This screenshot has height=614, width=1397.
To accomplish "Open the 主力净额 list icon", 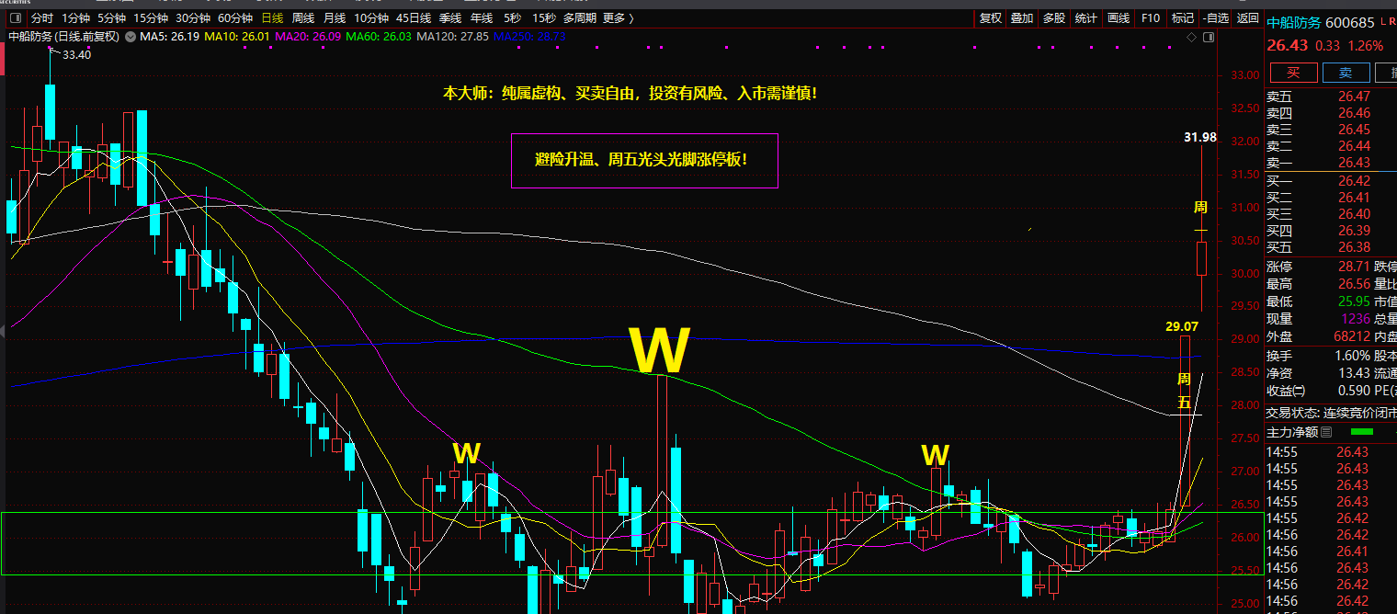I will coord(1326,431).
